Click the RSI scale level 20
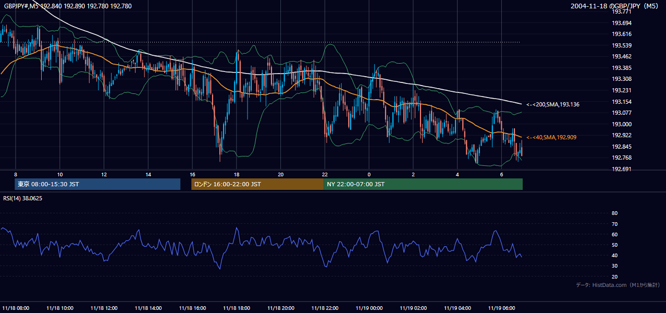The height and width of the screenshot is (313, 666). pos(614,276)
